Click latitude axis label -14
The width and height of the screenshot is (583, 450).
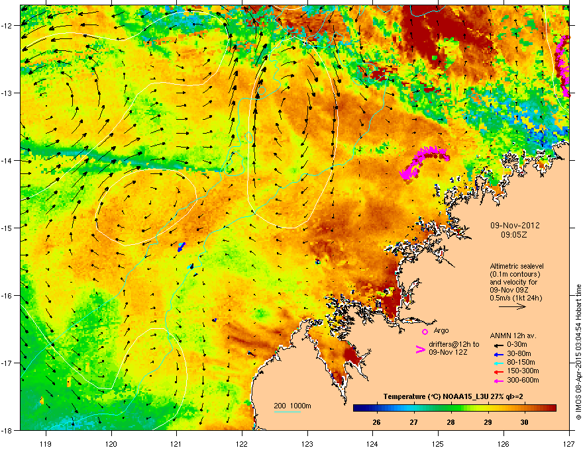pos(7,160)
